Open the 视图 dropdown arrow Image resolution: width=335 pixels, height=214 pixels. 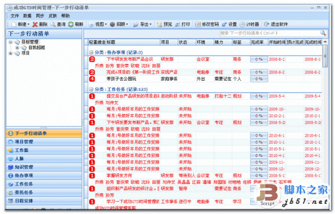(x=106, y=25)
